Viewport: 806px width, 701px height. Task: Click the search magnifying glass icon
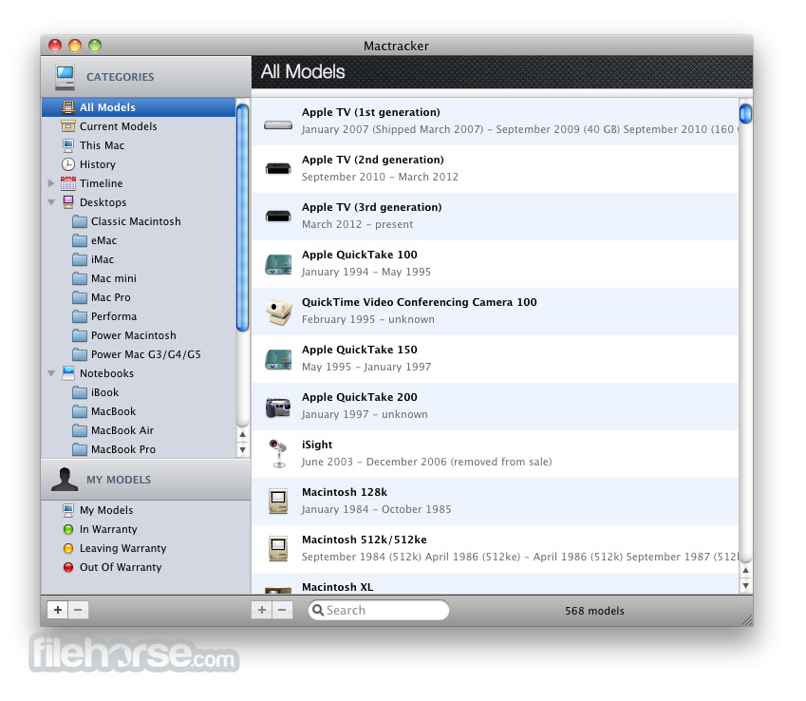coord(318,610)
